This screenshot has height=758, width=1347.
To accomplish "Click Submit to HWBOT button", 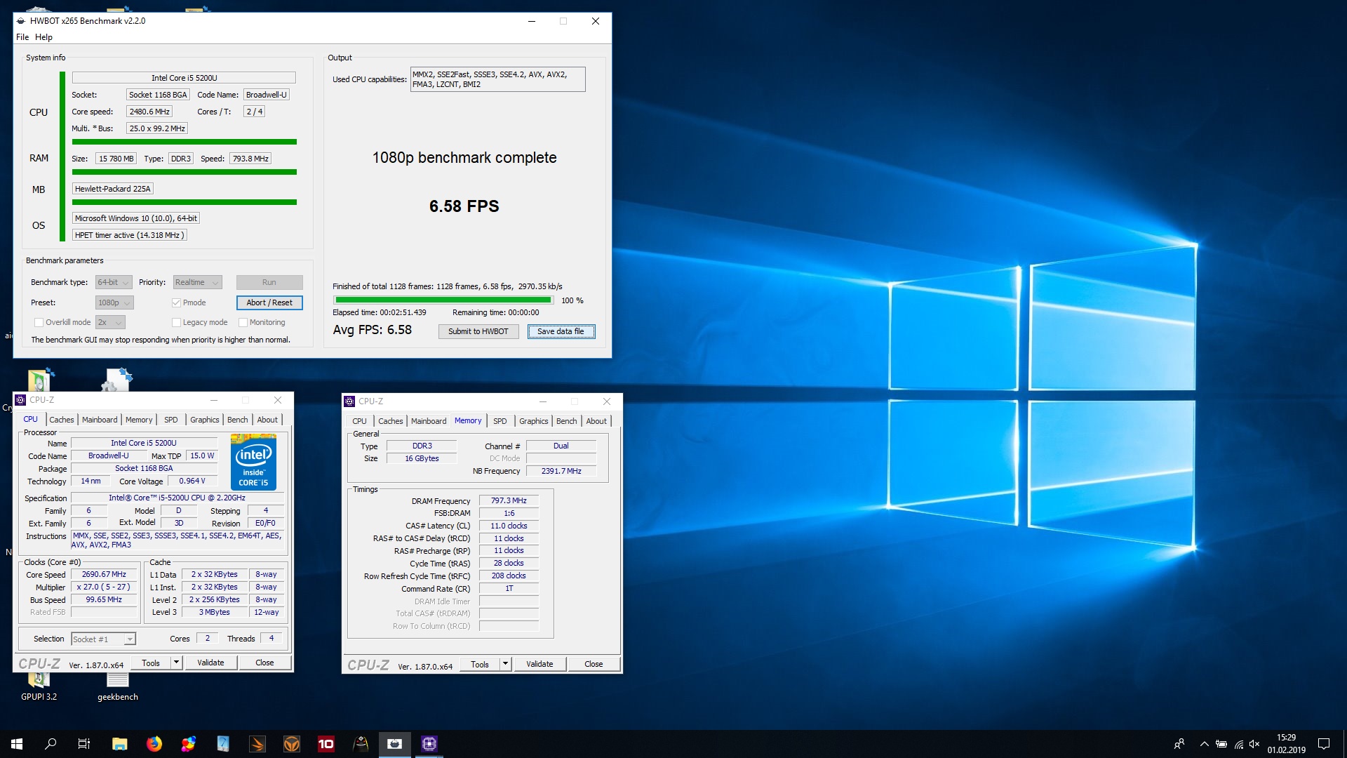I will coord(478,331).
